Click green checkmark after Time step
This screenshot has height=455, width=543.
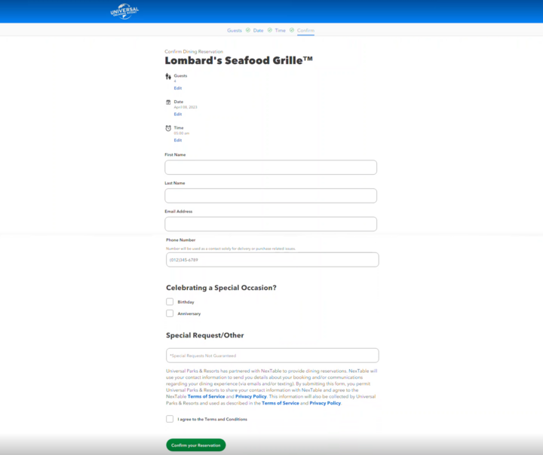tap(292, 30)
